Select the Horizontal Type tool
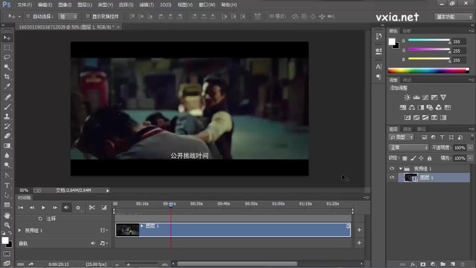 click(x=7, y=186)
